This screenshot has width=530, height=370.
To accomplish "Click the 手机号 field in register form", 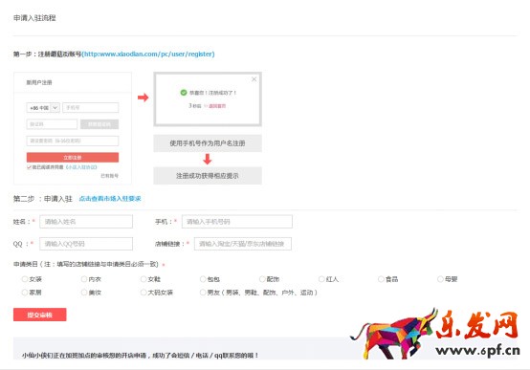I will click(x=91, y=108).
